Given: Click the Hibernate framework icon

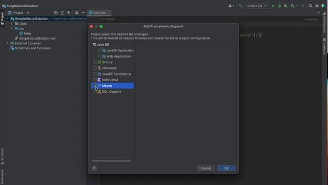Looking at the screenshot, I should tap(99, 68).
